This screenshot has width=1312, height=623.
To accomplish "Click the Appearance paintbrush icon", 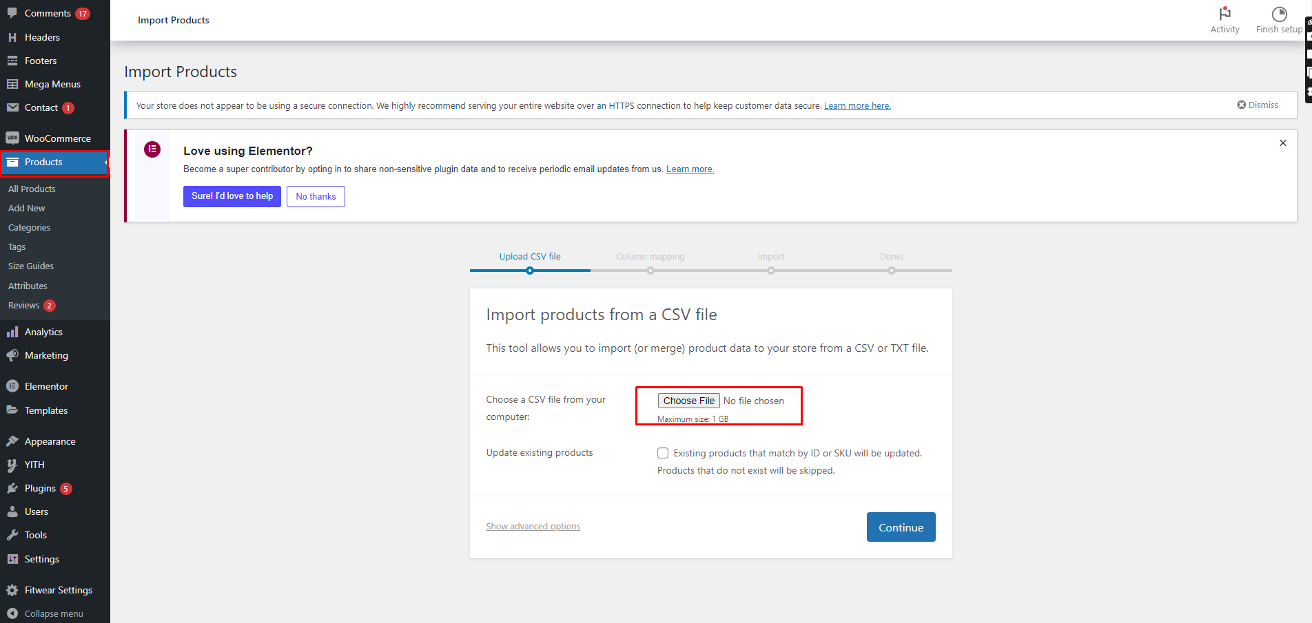I will [x=12, y=441].
